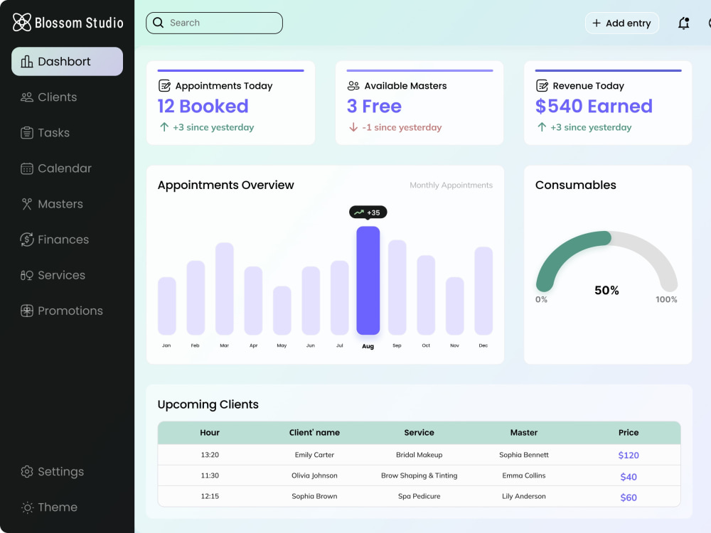711x533 pixels.
Task: Select the Emily Carter client cell
Action: tap(314, 455)
